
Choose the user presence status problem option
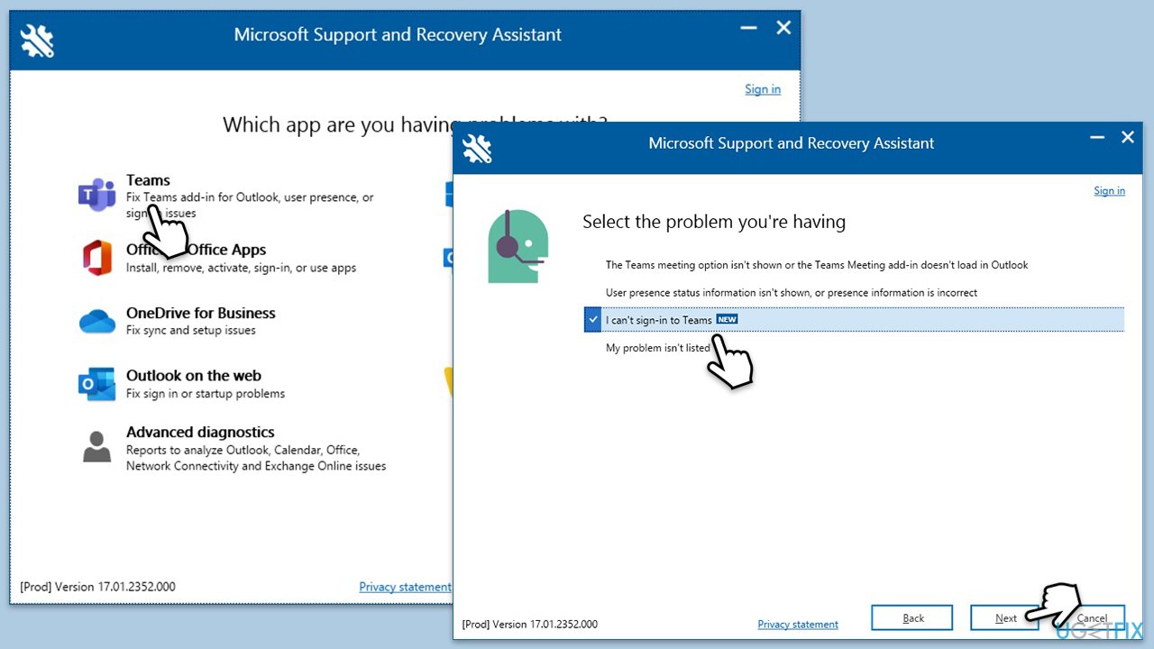(x=791, y=293)
